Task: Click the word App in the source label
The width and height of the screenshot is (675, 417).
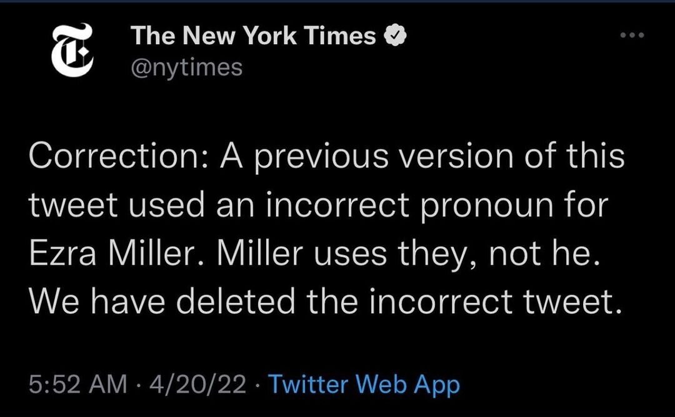Action: click(437, 385)
